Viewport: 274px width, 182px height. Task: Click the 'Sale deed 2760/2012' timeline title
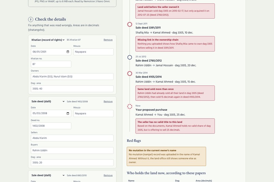click(149, 61)
